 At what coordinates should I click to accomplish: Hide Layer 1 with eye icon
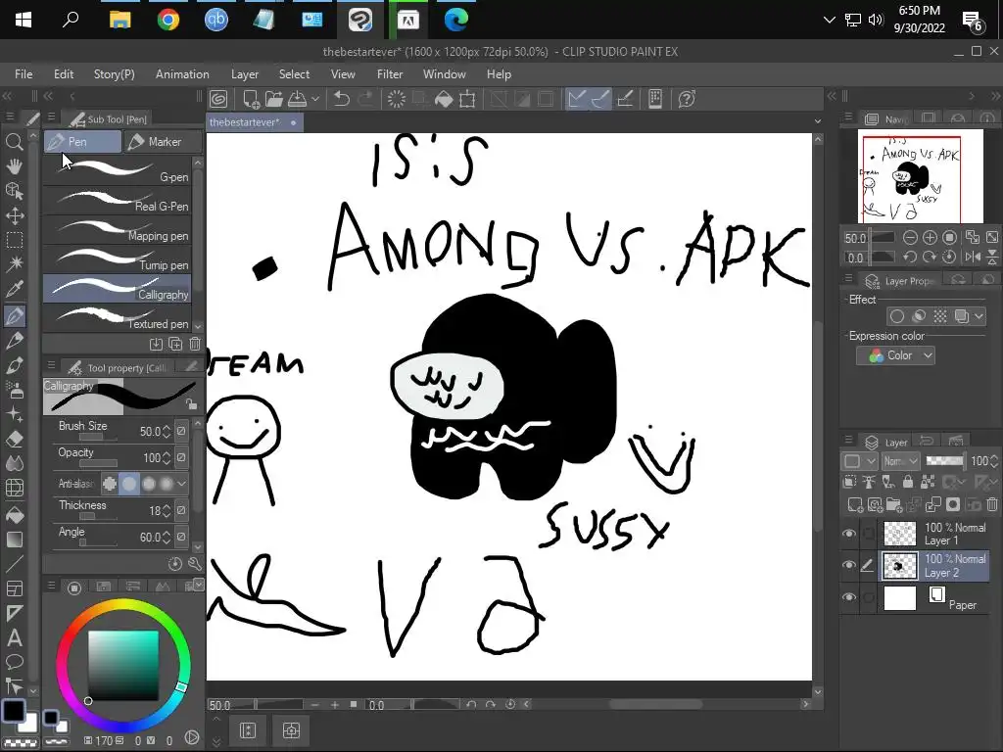(x=849, y=534)
